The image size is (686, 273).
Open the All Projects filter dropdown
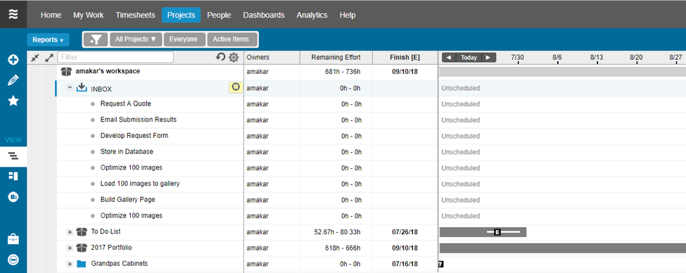(x=136, y=39)
